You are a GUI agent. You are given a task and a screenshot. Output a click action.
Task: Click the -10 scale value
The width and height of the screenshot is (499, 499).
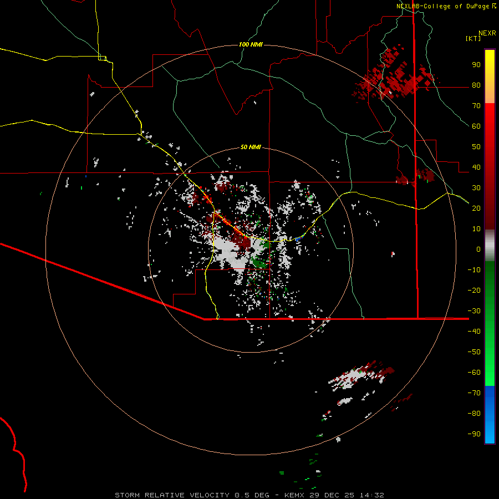point(474,270)
